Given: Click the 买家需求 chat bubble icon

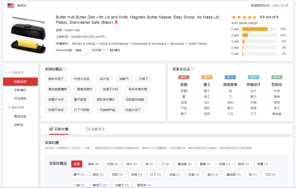Looking at the screenshot, I should point(9,73).
